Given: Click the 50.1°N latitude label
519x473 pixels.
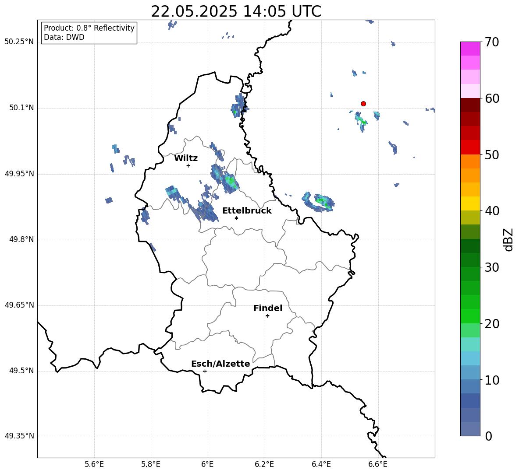Looking at the screenshot, I should 21,108.
